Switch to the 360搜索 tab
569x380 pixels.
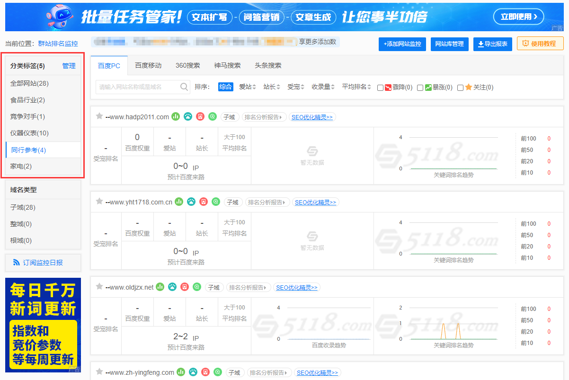187,66
